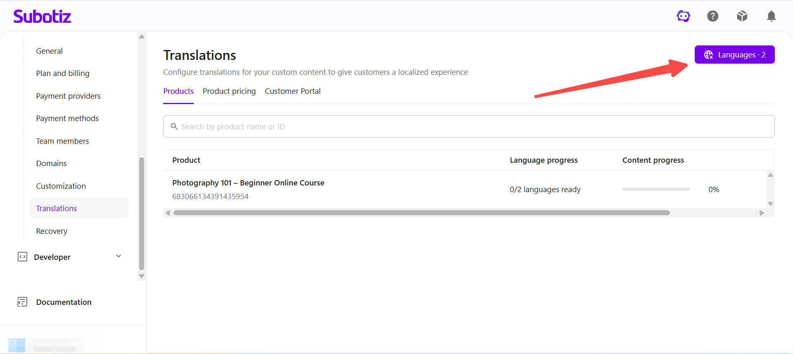
Task: Open the chatbot assistant icon
Action: tap(684, 16)
